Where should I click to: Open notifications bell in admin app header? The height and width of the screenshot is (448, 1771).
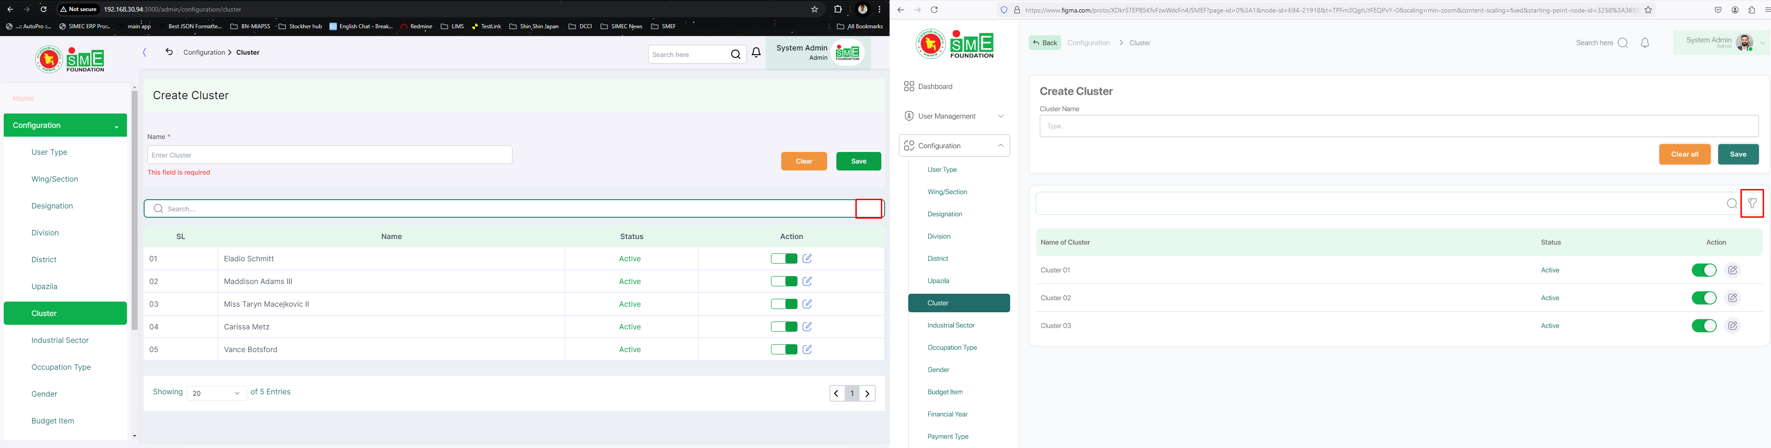(x=756, y=53)
